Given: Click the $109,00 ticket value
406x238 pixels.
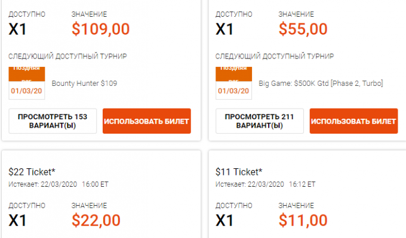Looking at the screenshot, I should (100, 29).
